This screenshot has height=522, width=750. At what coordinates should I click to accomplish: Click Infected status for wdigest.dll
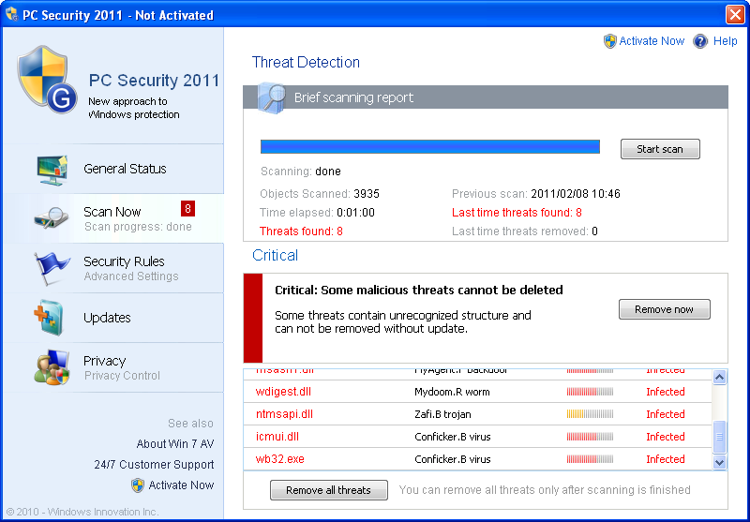coord(666,392)
